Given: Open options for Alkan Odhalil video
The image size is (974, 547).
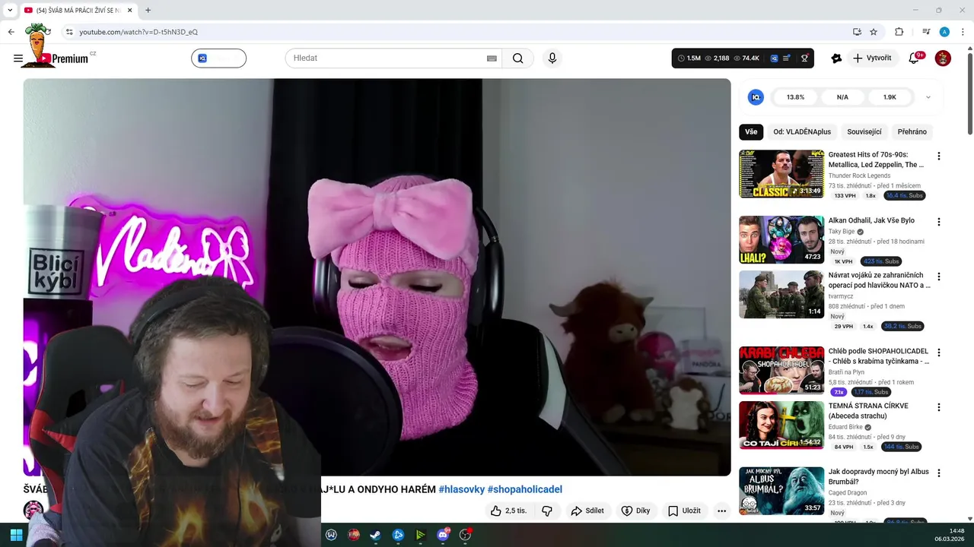Looking at the screenshot, I should [938, 222].
